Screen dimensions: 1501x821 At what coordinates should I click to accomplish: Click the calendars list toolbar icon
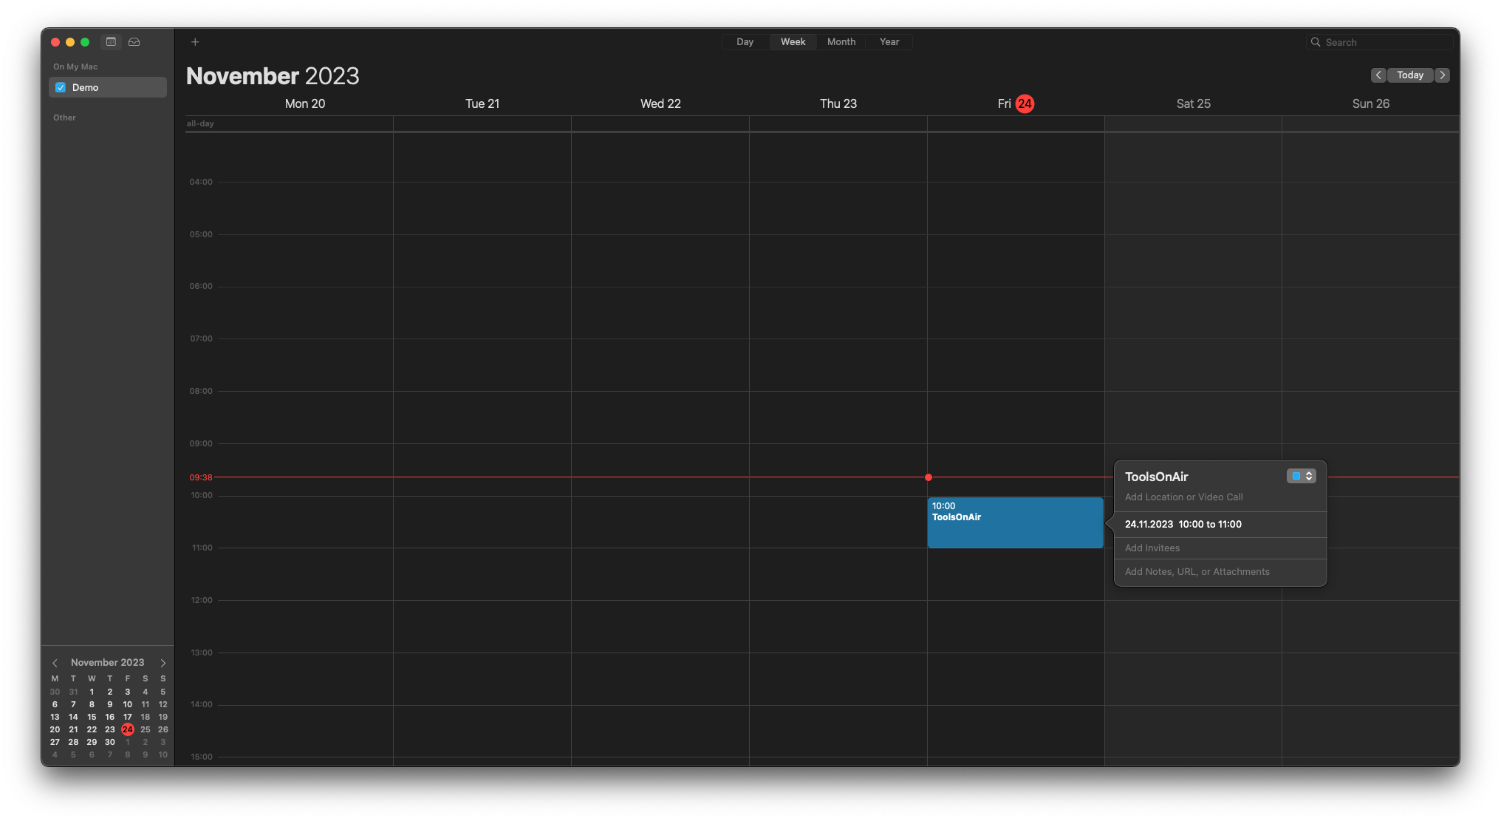pos(111,42)
